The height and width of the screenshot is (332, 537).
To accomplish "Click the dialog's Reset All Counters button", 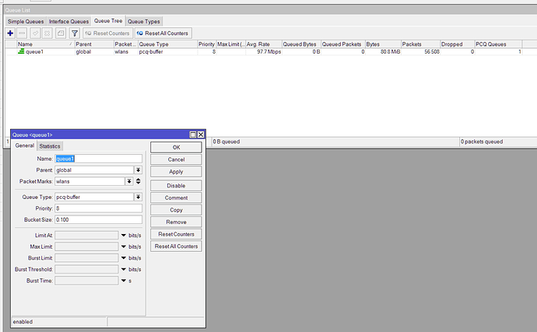I will (x=176, y=246).
